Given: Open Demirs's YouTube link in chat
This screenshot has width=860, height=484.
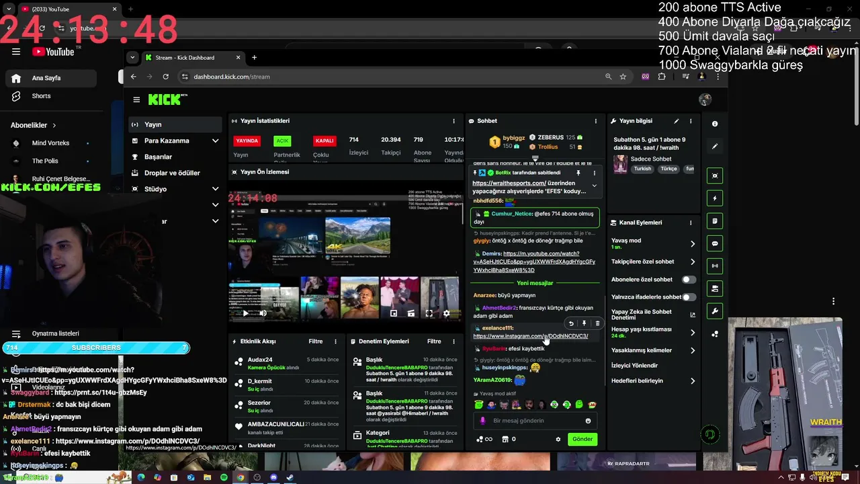Looking at the screenshot, I should [x=534, y=261].
